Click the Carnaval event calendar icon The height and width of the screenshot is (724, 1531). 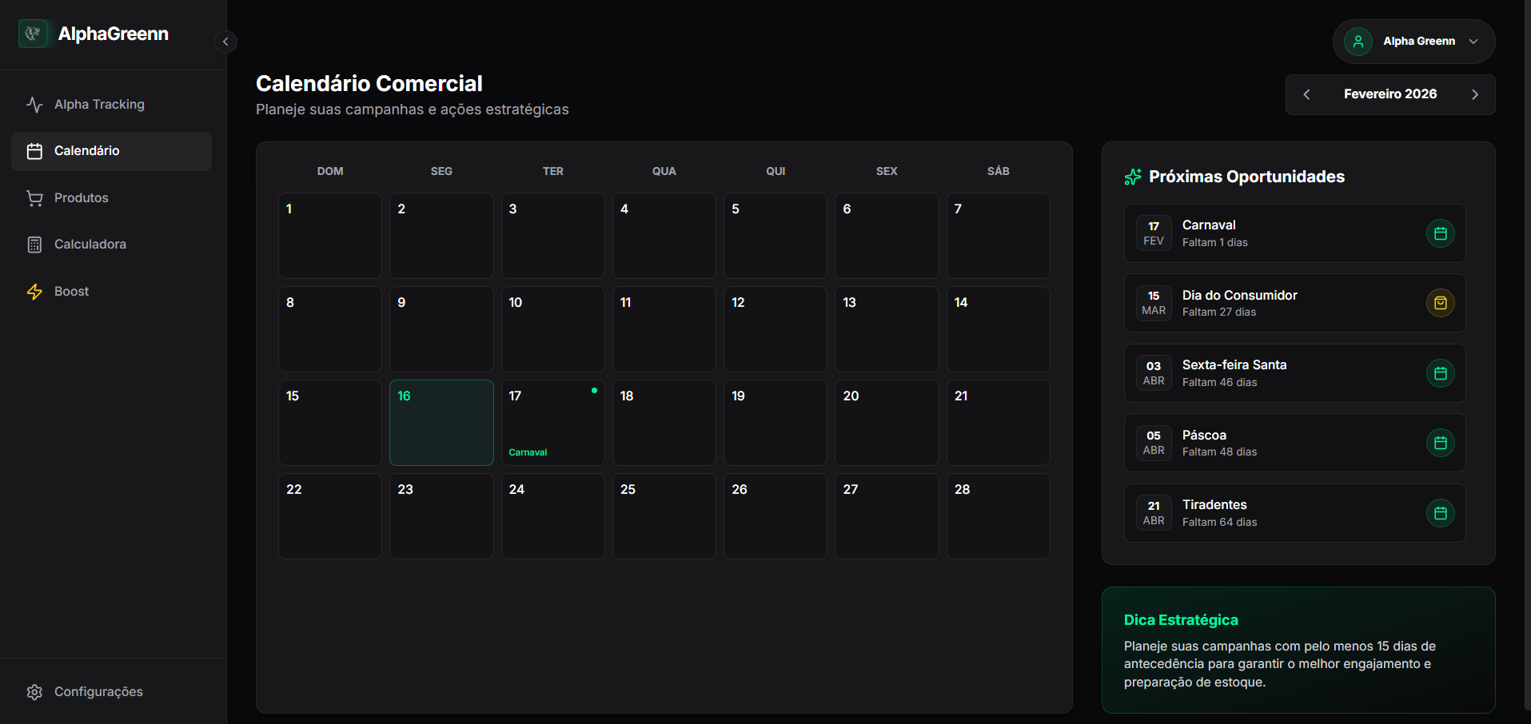(x=1440, y=233)
